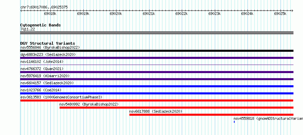Click the 69023k ruler position
Image resolution: width=303 pixels, height=135 pixels.
pyautogui.click(x=215, y=14)
